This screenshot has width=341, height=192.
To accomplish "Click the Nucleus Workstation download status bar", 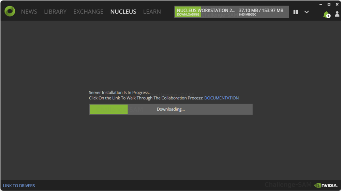I will (x=232, y=12).
